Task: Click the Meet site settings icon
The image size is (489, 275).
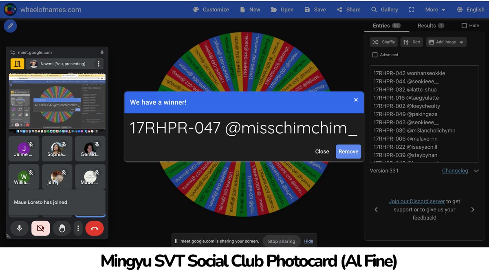Action: pos(13,53)
